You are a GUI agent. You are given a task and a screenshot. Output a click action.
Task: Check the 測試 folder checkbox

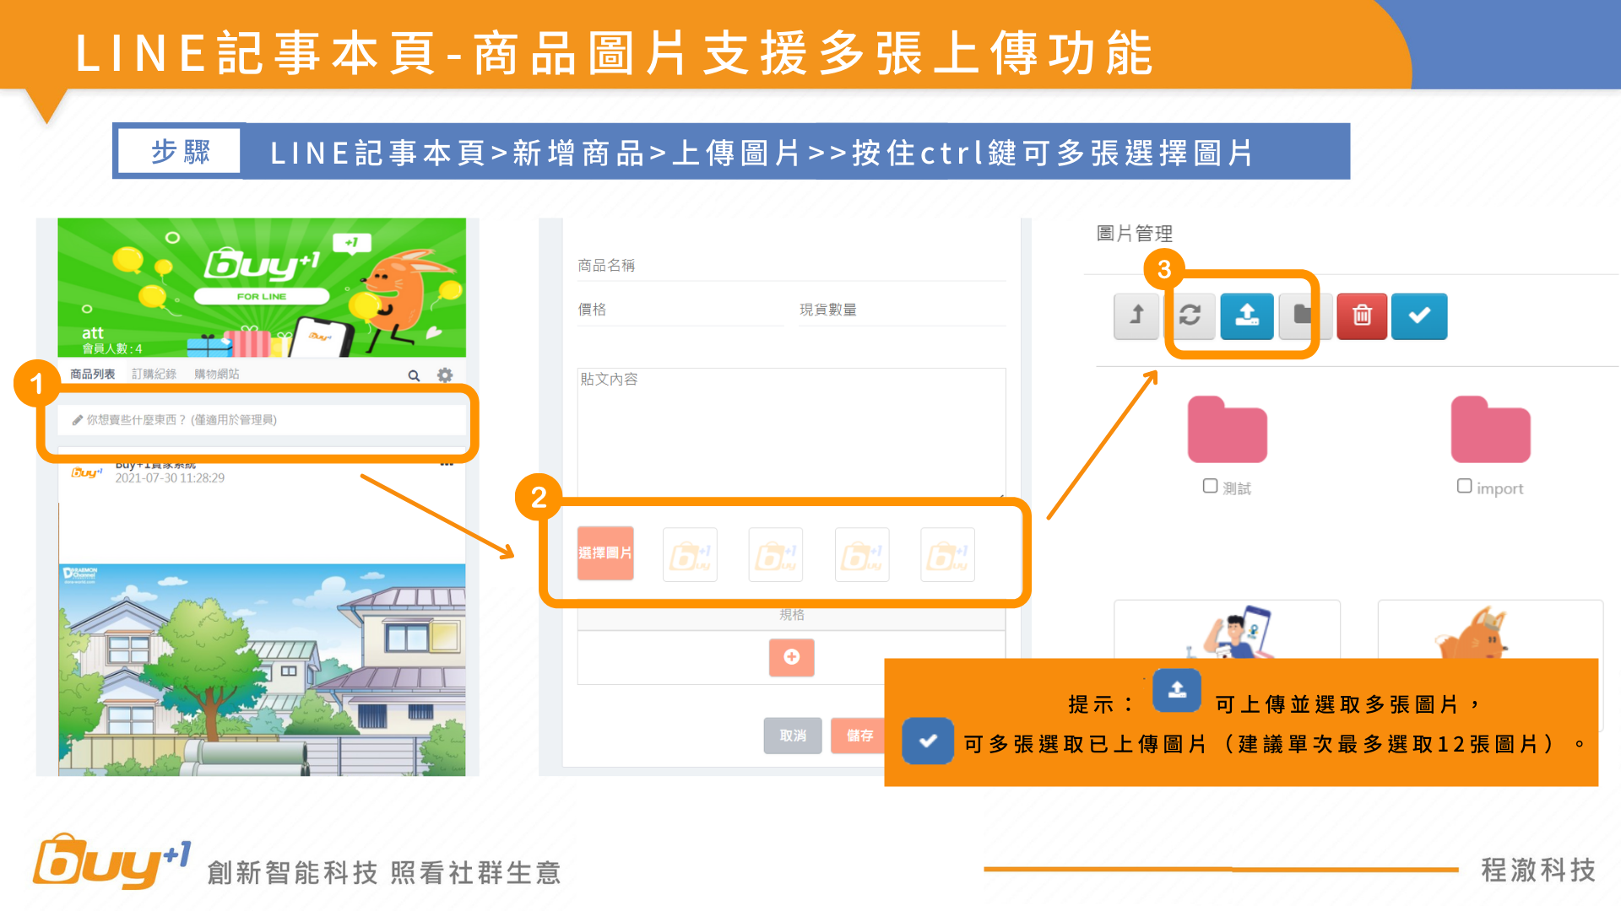pyautogui.click(x=1210, y=486)
